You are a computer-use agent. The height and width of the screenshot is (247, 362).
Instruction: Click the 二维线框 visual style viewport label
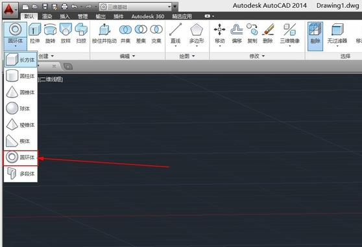[51, 79]
